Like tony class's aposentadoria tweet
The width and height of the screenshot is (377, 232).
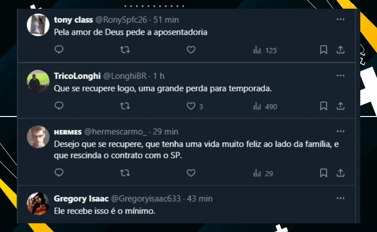pos(191,49)
